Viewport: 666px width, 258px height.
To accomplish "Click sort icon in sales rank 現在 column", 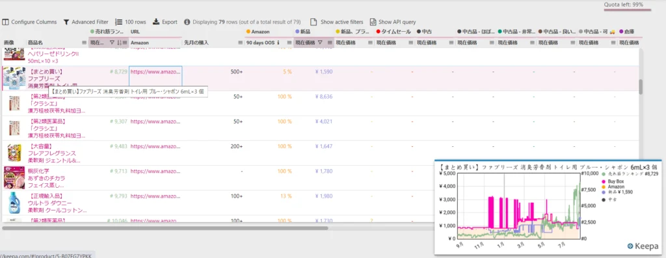I will pos(120,42).
